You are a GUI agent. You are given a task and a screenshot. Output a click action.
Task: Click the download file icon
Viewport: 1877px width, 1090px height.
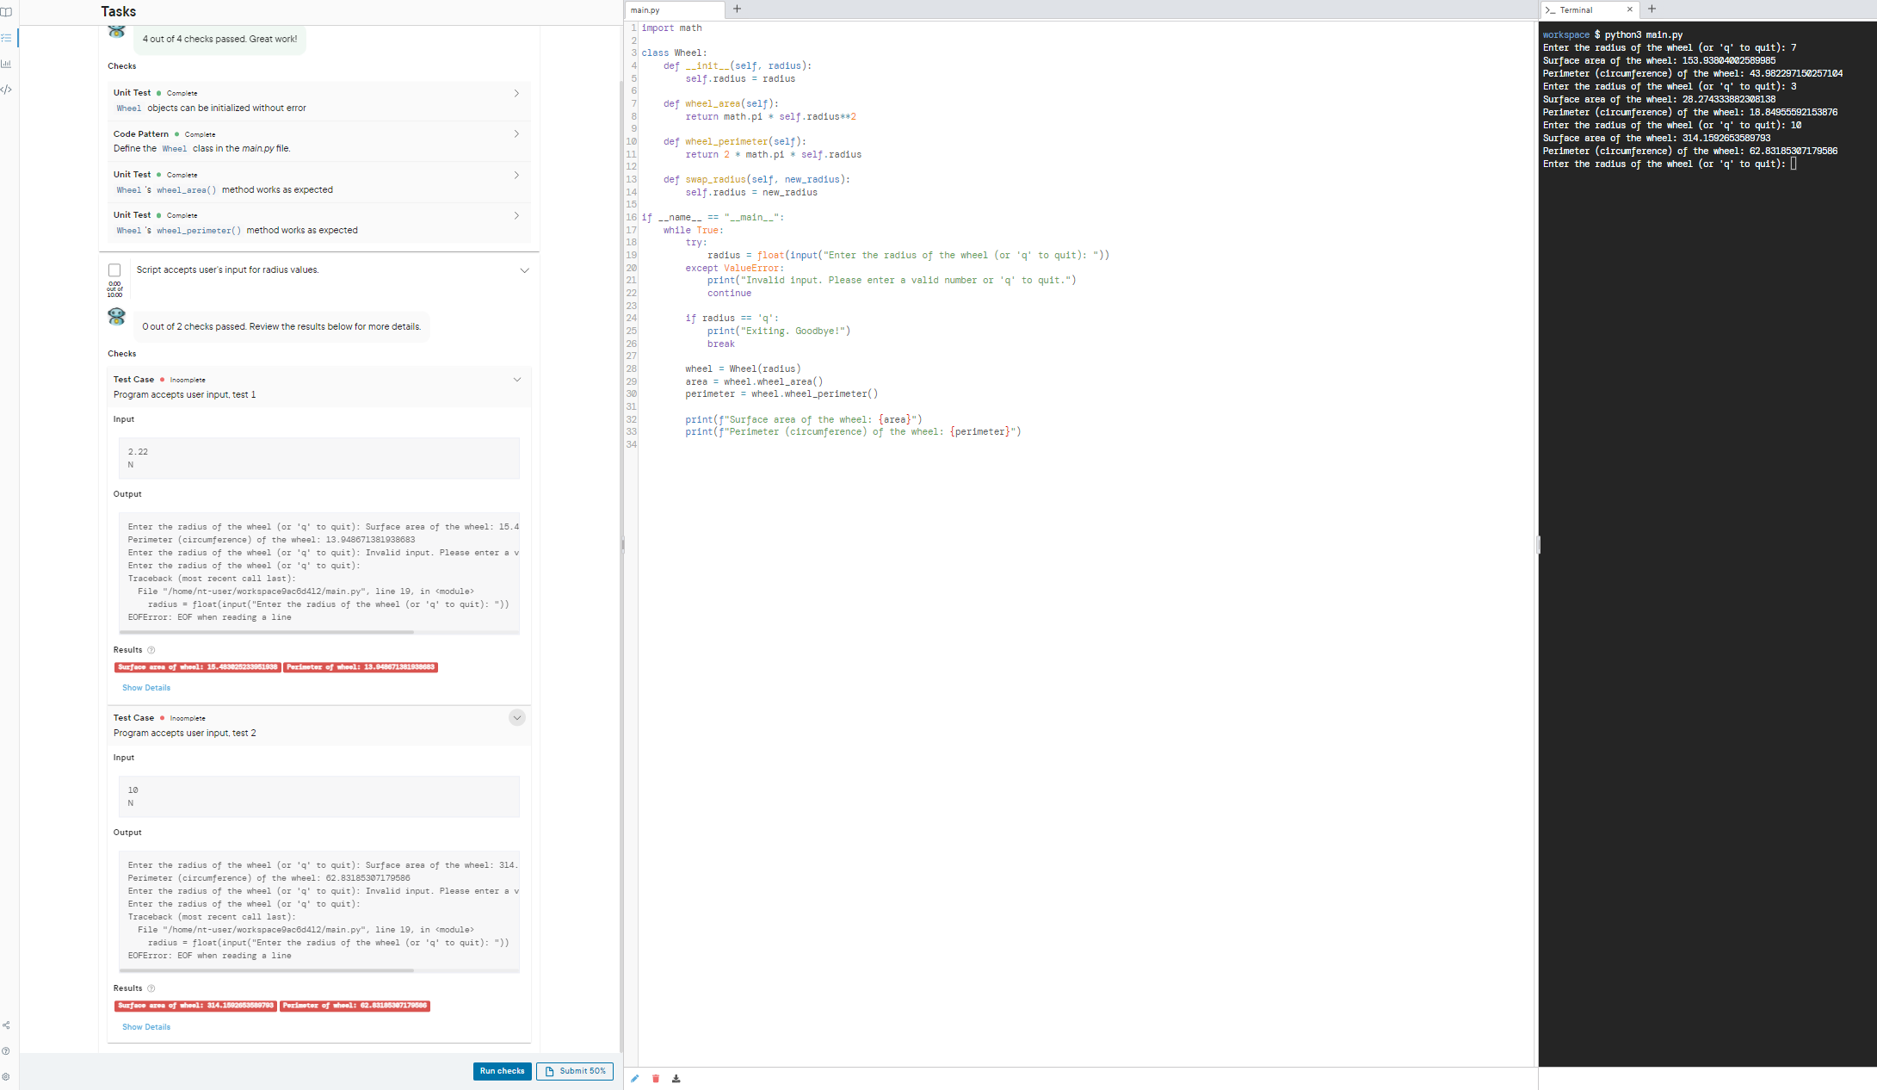[x=676, y=1079]
